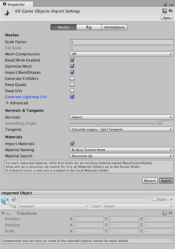
Task: Enable Keep Quads checkbox
Action: 72,85
